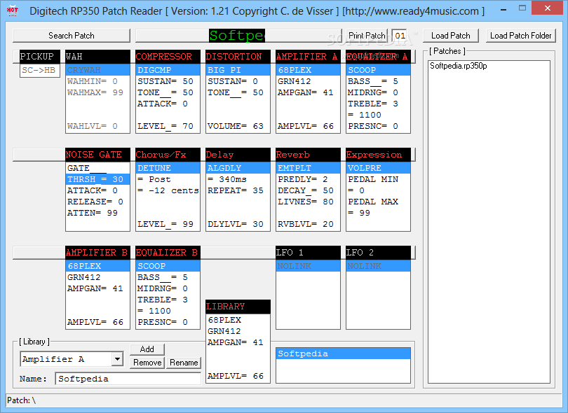This screenshot has width=568, height=413.
Task: Click the Add library button
Action: pyautogui.click(x=147, y=349)
